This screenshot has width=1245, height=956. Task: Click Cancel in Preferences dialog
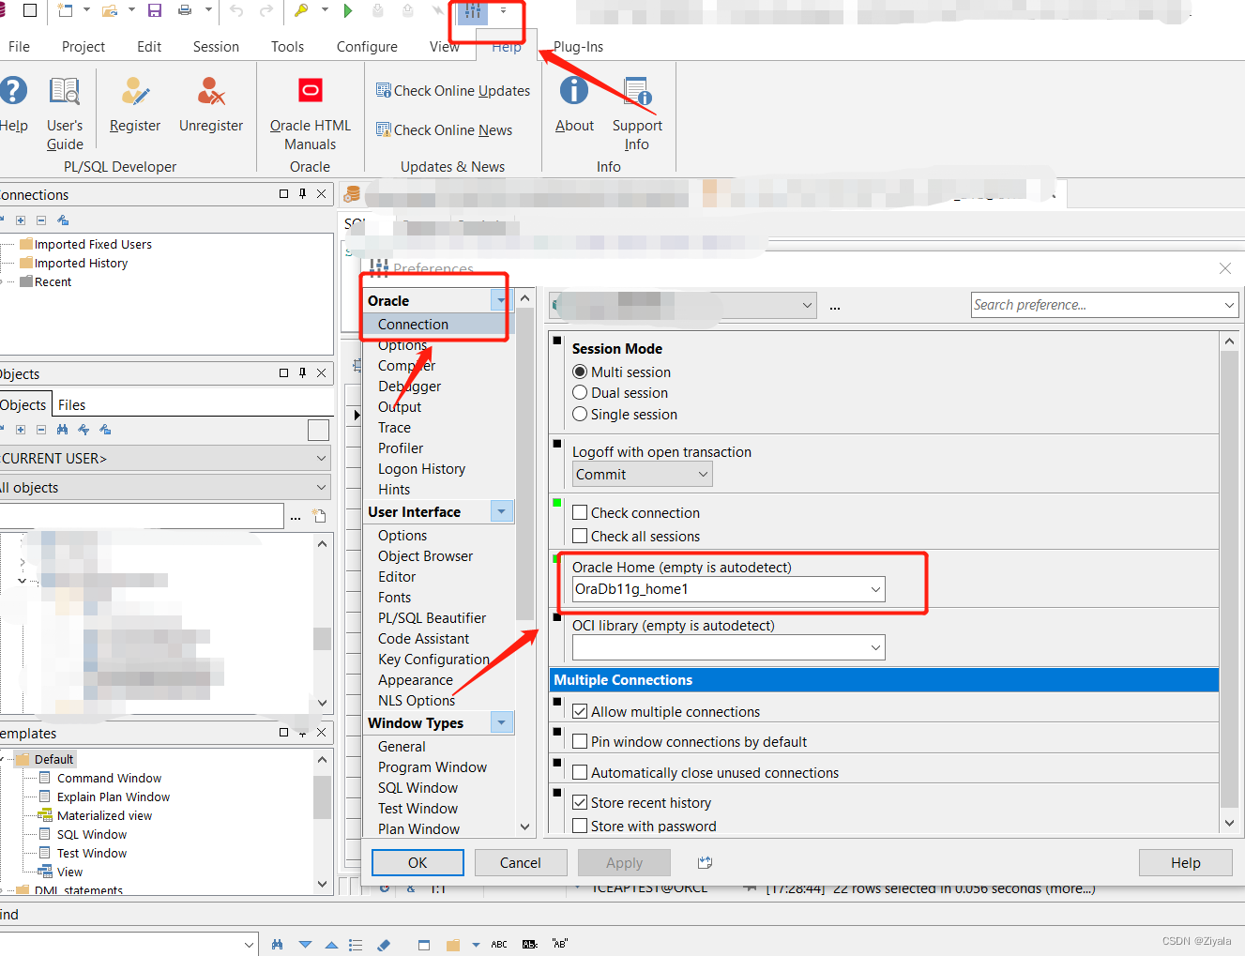click(521, 863)
